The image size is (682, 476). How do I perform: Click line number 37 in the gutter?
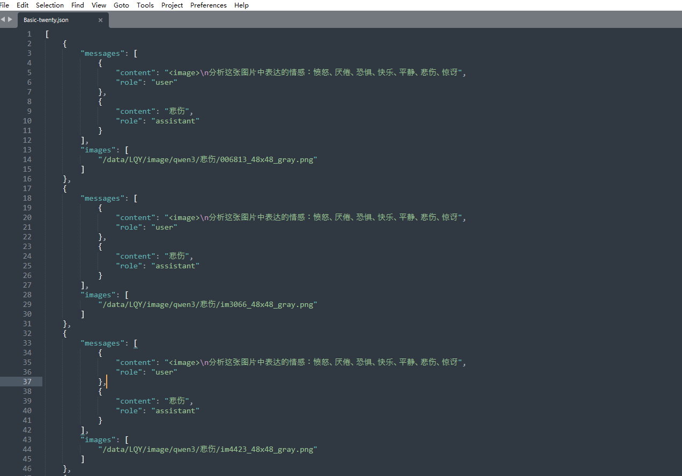click(x=27, y=382)
